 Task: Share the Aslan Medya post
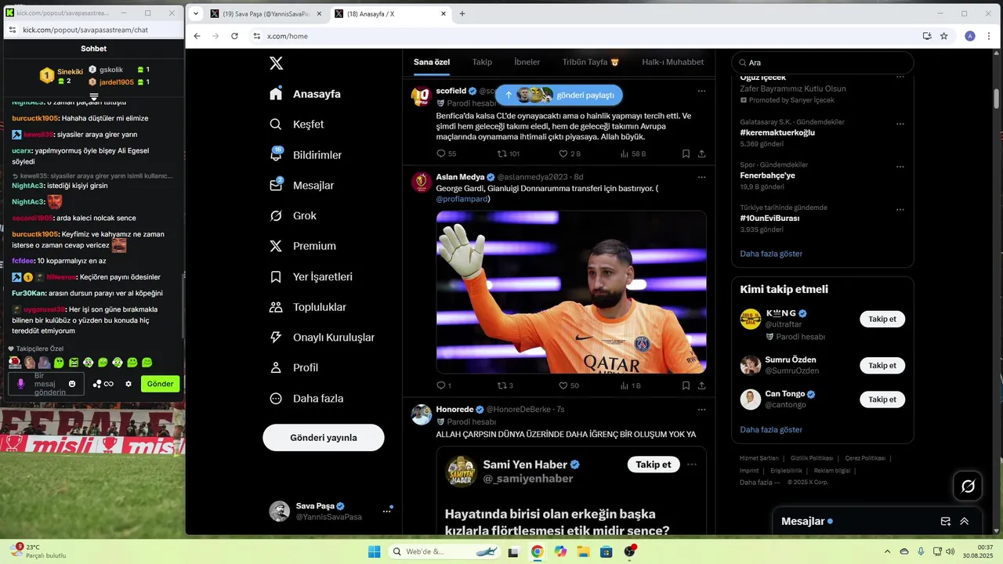click(x=701, y=385)
